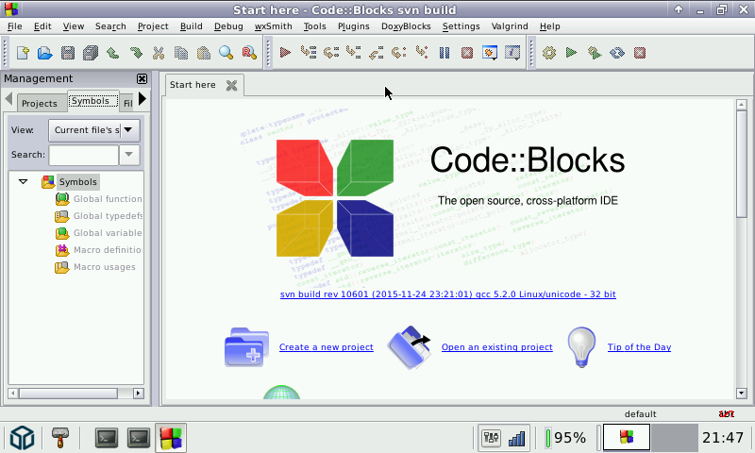This screenshot has height=453, width=755.
Task: Click the Next instruction debug icon
Action: click(398, 52)
